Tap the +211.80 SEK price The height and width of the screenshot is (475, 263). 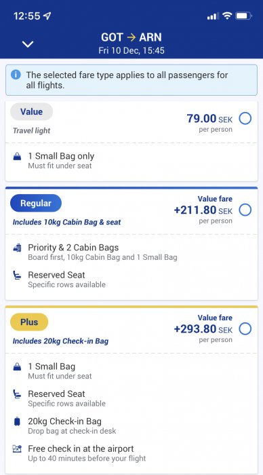(203, 210)
